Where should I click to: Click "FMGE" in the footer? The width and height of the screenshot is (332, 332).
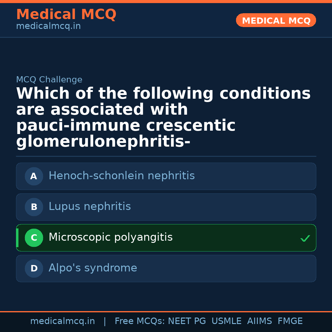coord(290,321)
